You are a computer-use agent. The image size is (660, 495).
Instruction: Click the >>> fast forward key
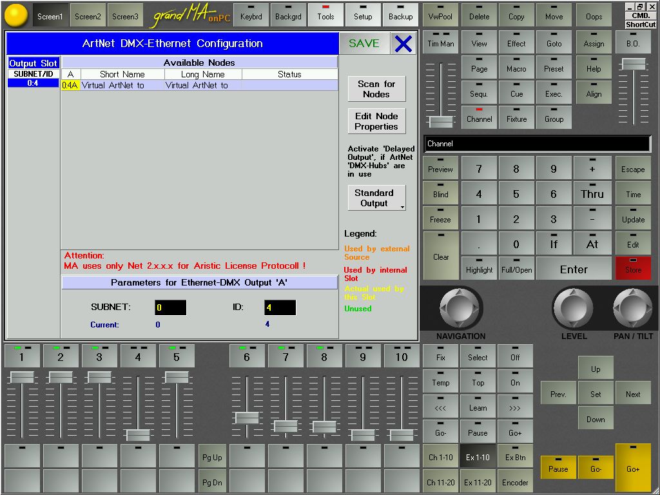click(515, 407)
